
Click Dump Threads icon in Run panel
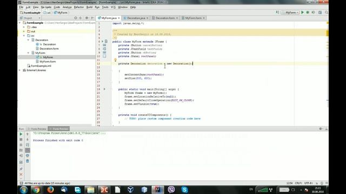point(21,150)
